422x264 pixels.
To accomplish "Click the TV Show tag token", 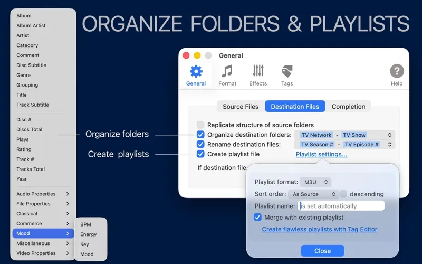I will pos(354,135).
